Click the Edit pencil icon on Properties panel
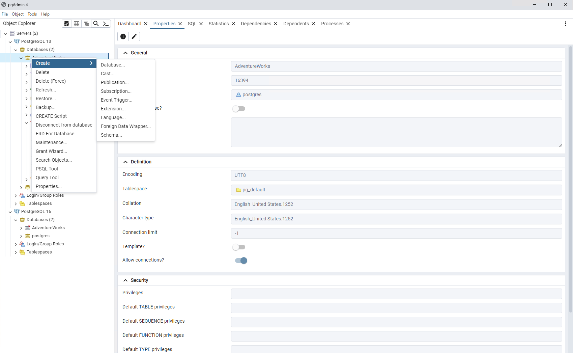The height and width of the screenshot is (353, 573). [x=134, y=36]
